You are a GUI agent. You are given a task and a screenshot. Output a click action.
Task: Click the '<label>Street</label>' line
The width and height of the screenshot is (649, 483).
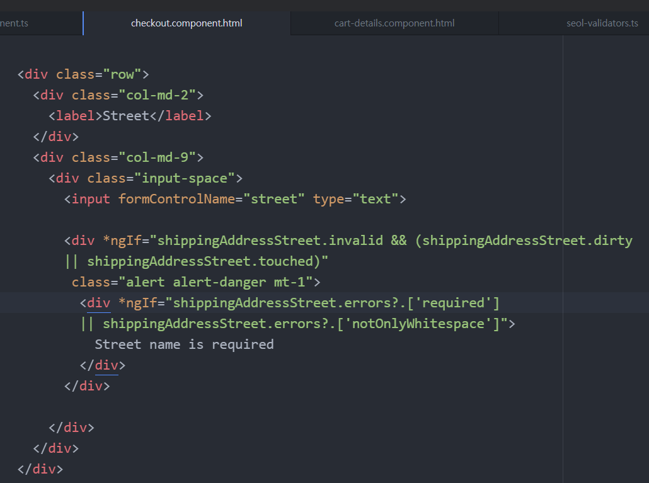130,116
